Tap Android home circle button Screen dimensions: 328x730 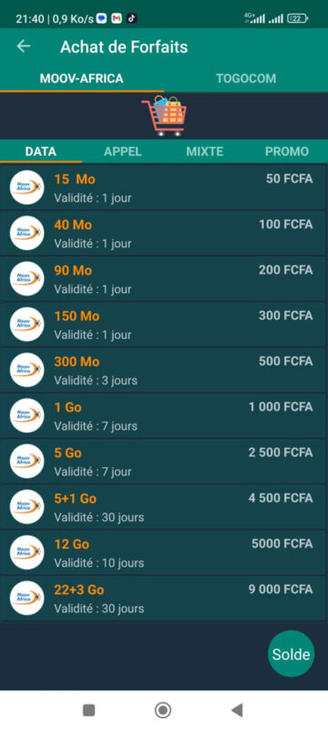[163, 710]
